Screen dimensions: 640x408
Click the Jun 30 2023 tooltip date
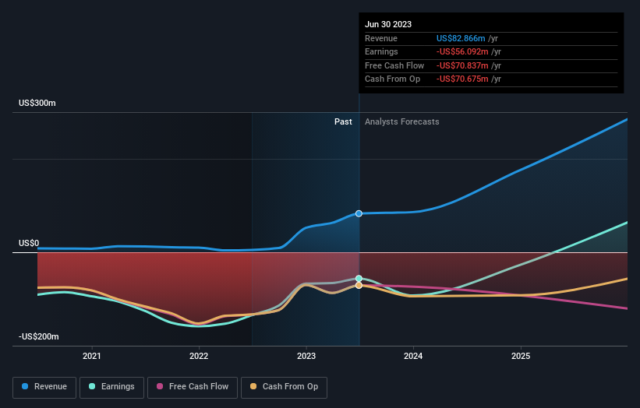point(388,24)
